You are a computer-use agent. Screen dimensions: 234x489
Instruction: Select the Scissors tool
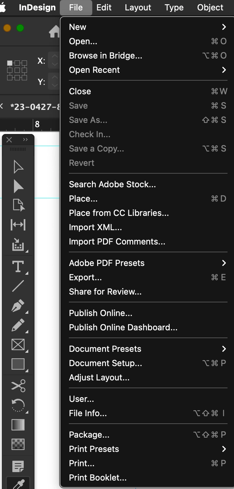click(x=18, y=386)
